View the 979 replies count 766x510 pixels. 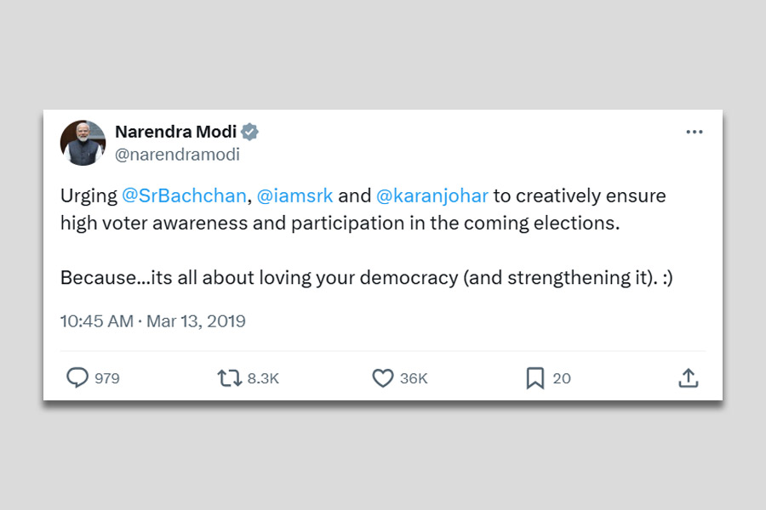pos(107,379)
